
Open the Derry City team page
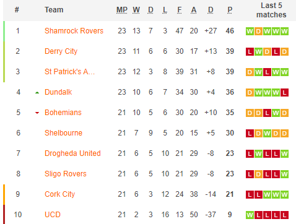(61, 51)
